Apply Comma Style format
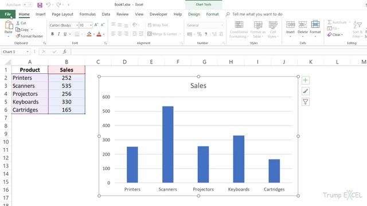The width and height of the screenshot is (367, 206). 206,34
